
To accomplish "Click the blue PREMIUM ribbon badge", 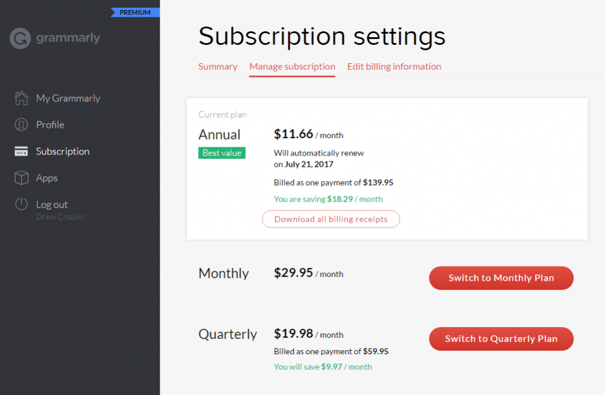I will [135, 12].
